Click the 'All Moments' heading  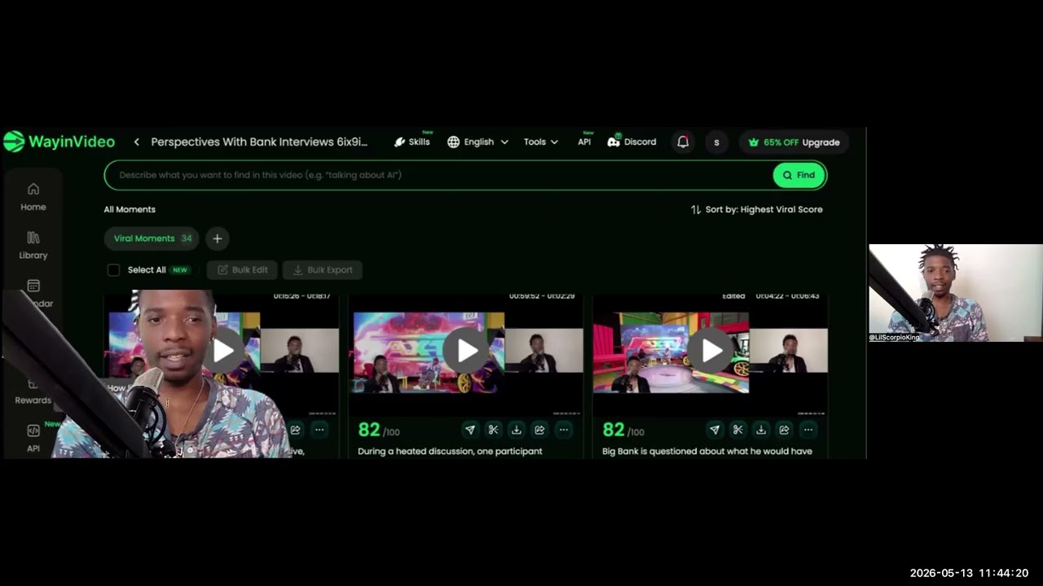130,209
